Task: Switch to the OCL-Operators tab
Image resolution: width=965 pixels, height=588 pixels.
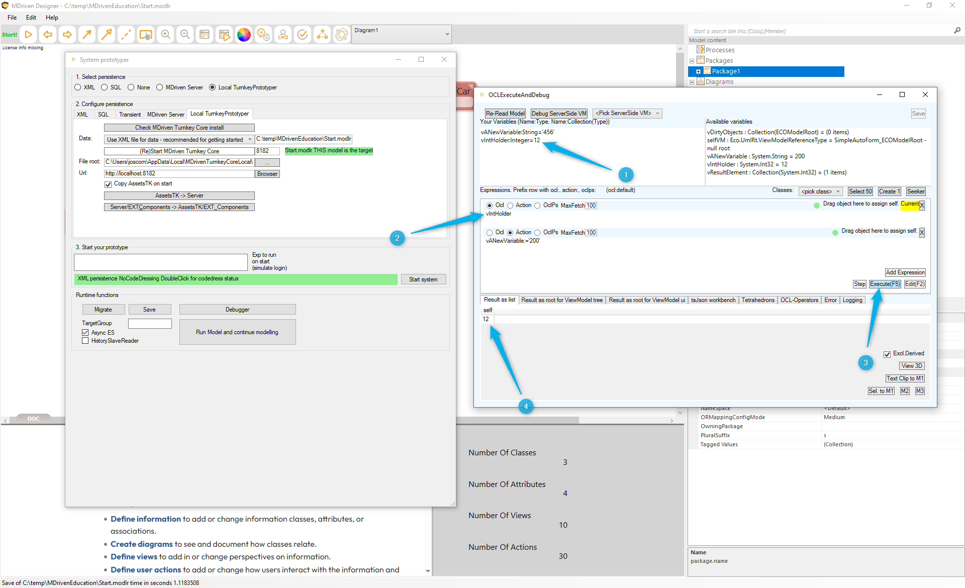Action: 799,300
